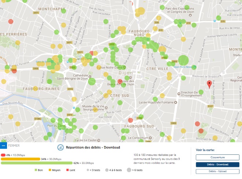This screenshot has width=242, height=179.
Task: Click the CTRE VILLE district label
Action: tap(157, 69)
